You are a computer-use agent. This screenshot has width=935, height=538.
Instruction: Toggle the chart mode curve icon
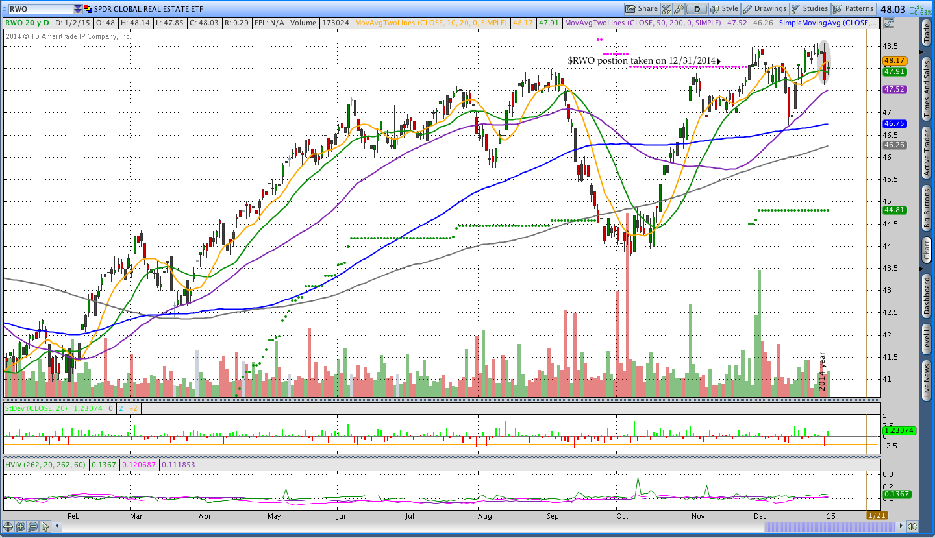tap(888, 23)
